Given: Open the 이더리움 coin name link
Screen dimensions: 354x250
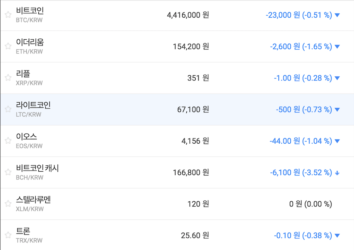Looking at the screenshot, I should [30, 42].
